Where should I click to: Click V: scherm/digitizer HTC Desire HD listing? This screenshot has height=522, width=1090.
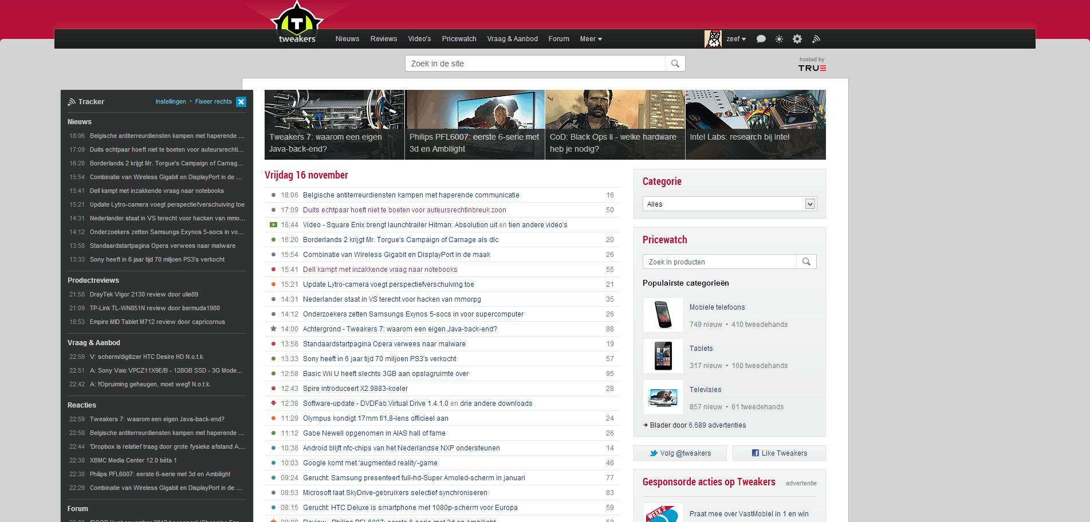point(147,357)
